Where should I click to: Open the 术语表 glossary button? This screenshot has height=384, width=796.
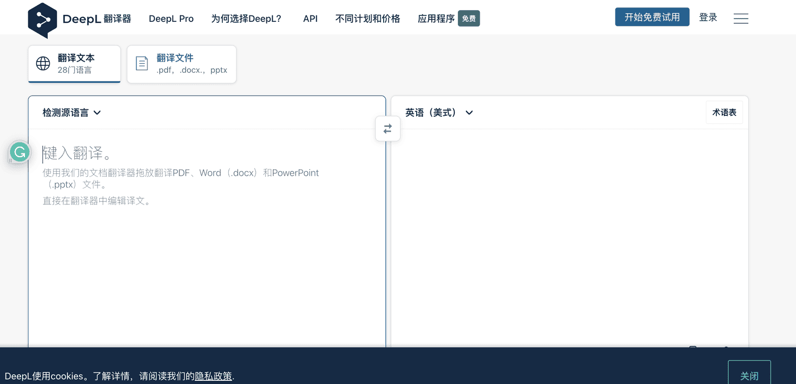coord(724,113)
